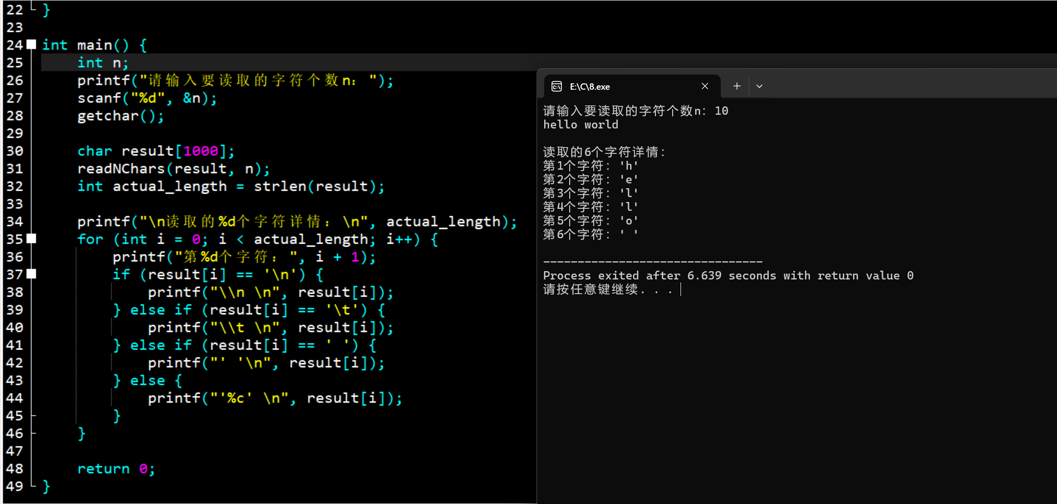The image size is (1057, 504).
Task: Click the command prompt icon on the terminal tab
Action: 557,86
